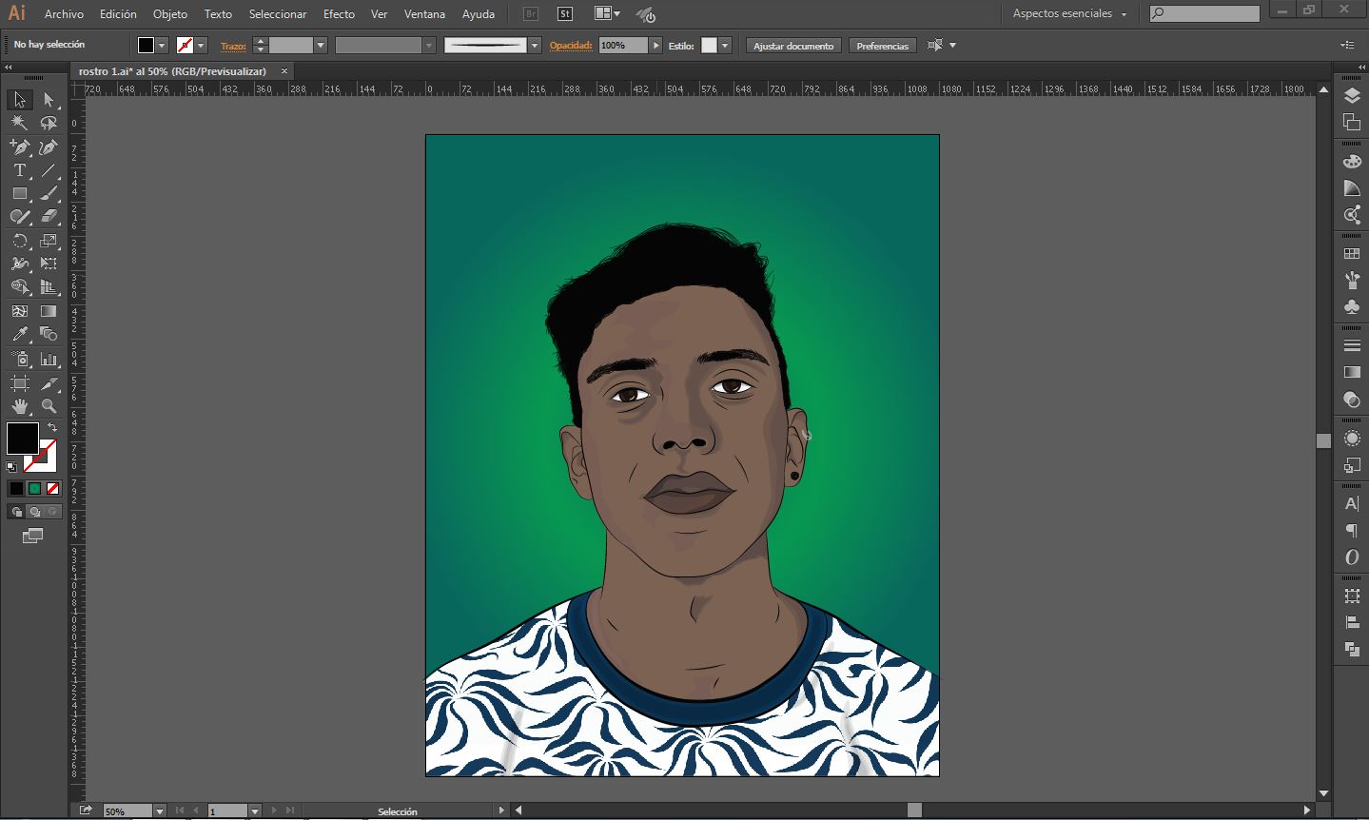Select the Eyedropper tool
Screen dimensions: 1369x820
tap(19, 334)
